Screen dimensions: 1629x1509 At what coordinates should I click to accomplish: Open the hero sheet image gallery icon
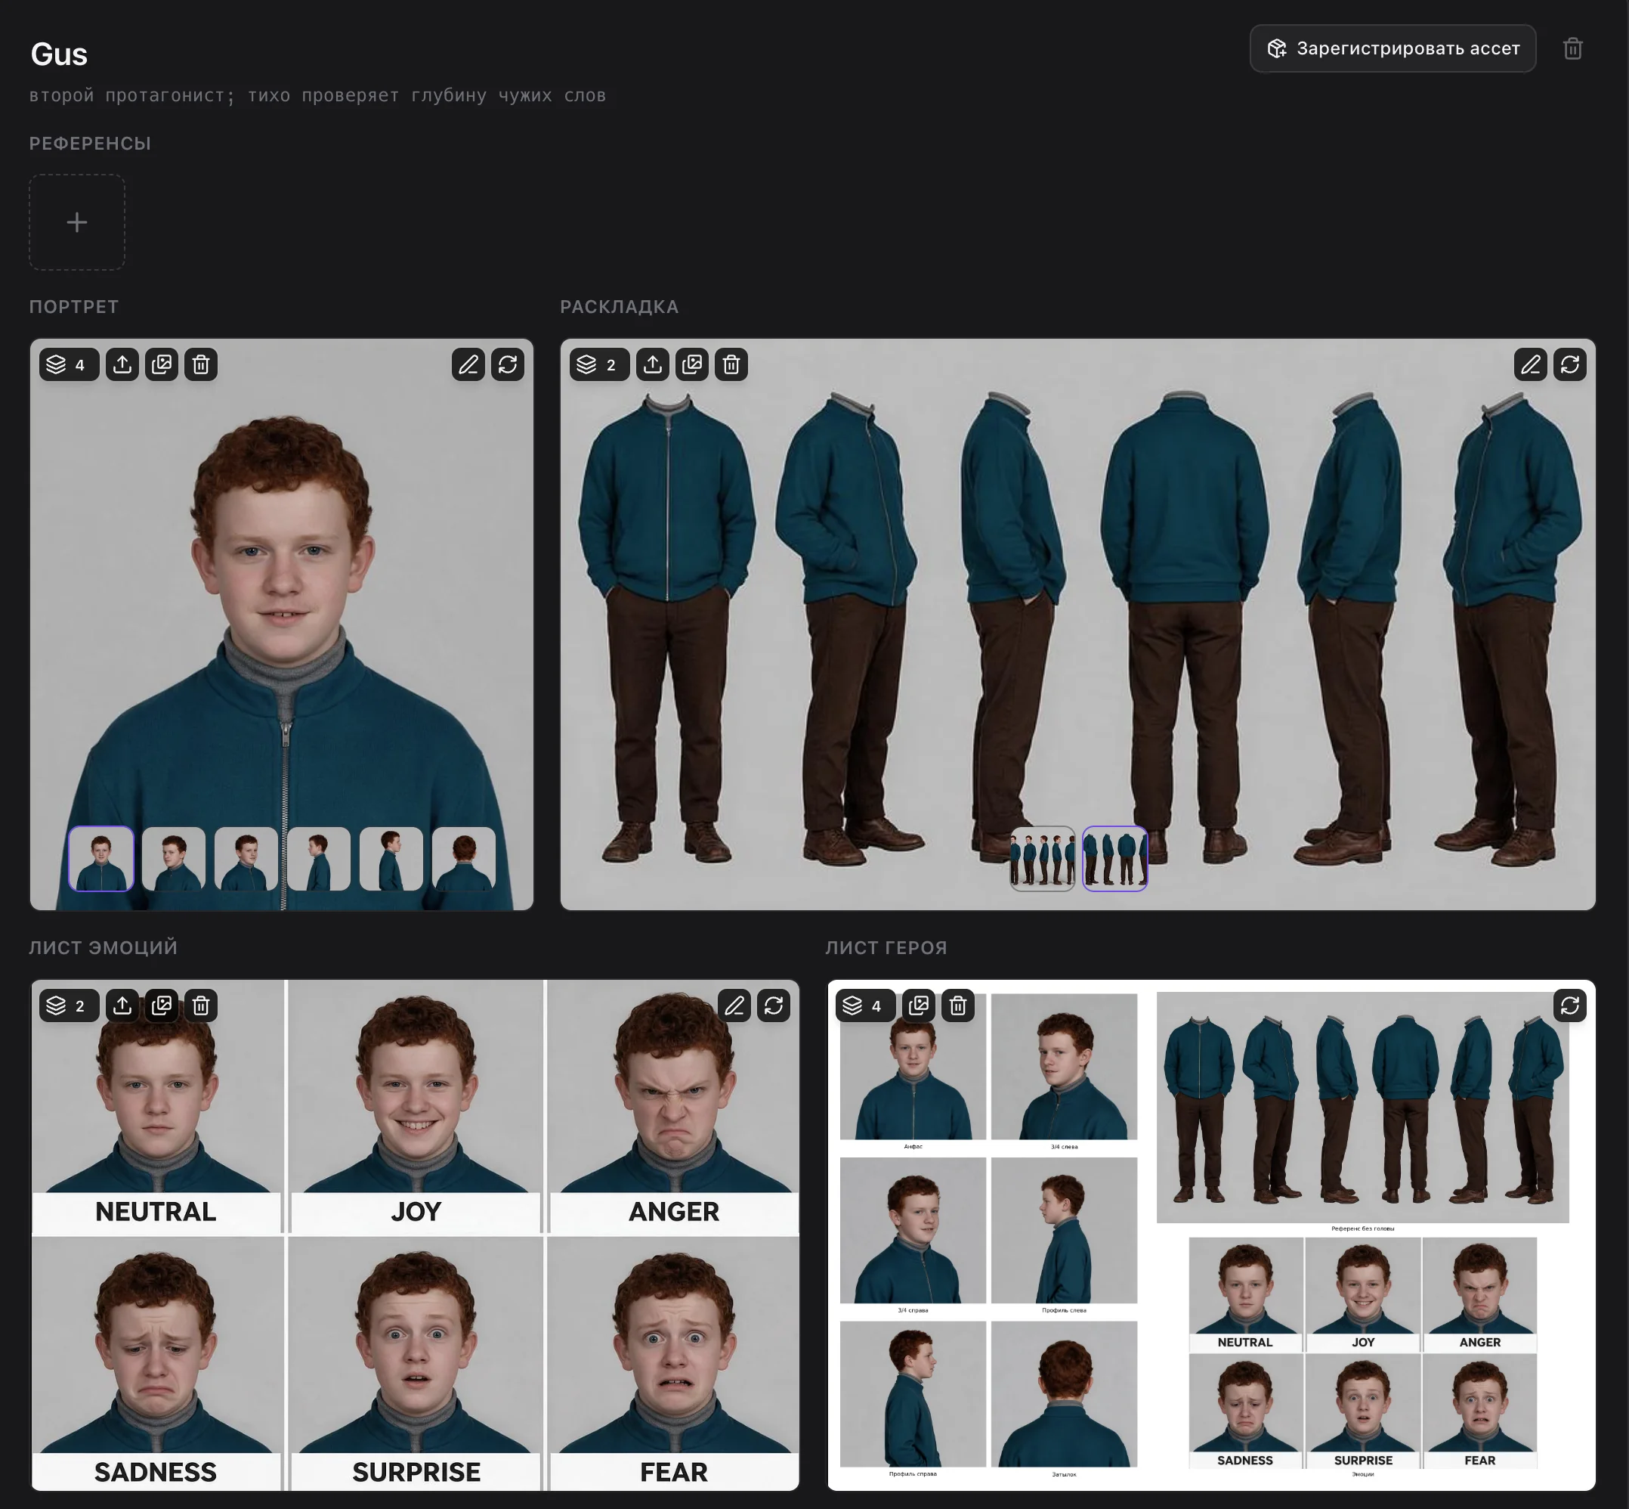coord(919,1005)
